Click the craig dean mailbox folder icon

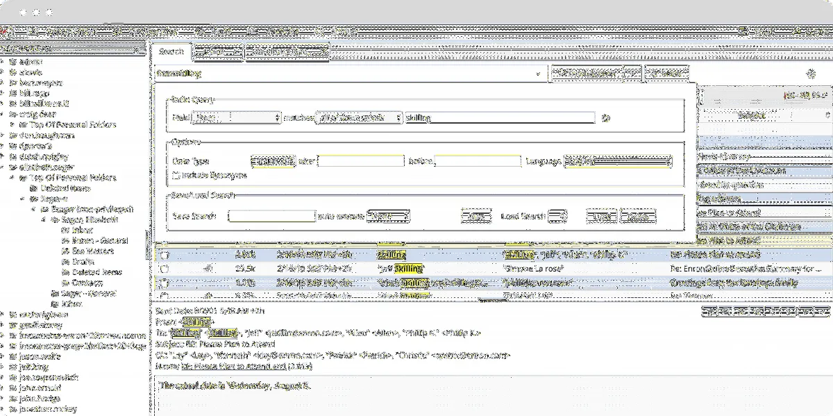click(13, 114)
